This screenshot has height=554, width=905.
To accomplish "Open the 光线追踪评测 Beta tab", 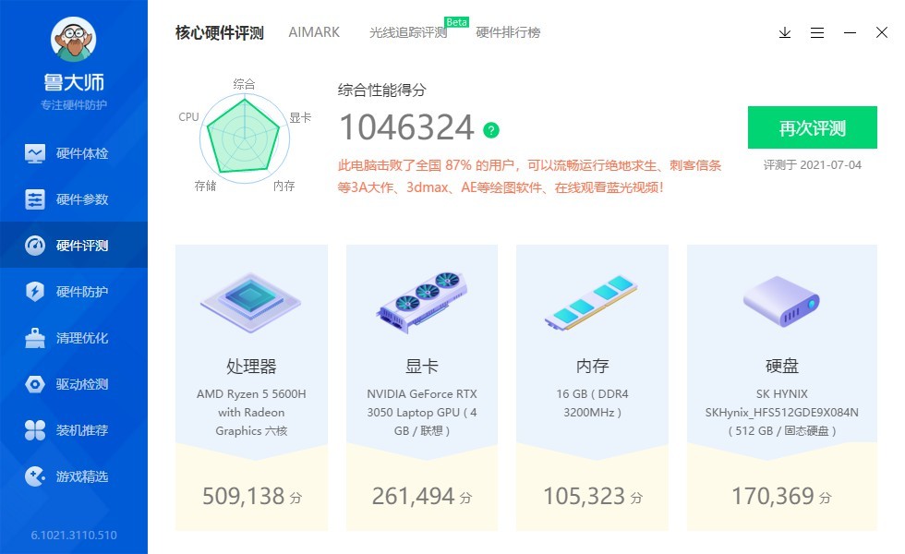I will 408,33.
